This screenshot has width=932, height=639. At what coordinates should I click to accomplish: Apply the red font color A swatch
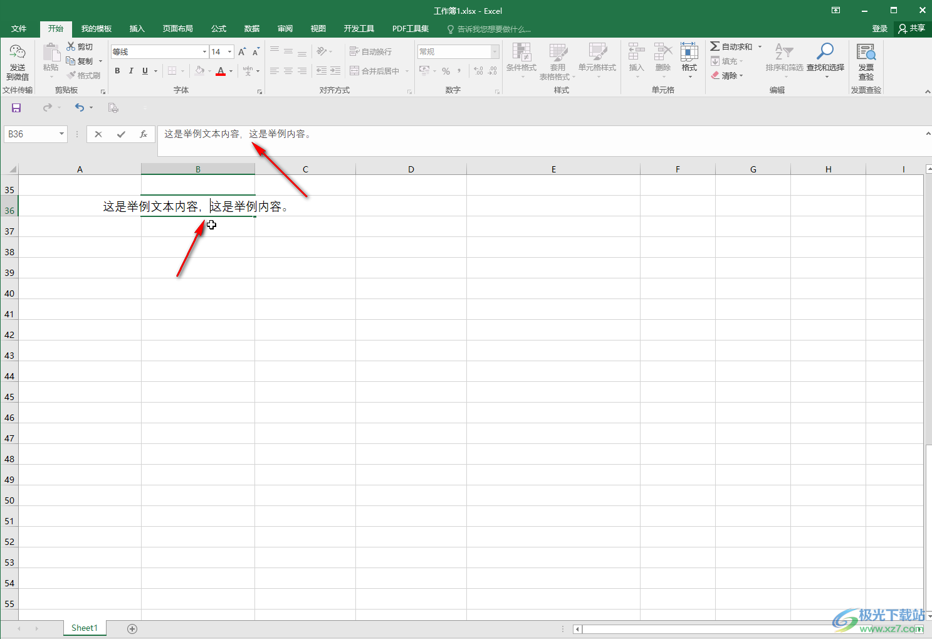pos(220,71)
